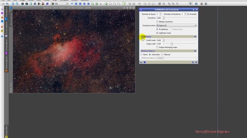
Task: Select the None midtones balance radio
Action: click(x=142, y=54)
